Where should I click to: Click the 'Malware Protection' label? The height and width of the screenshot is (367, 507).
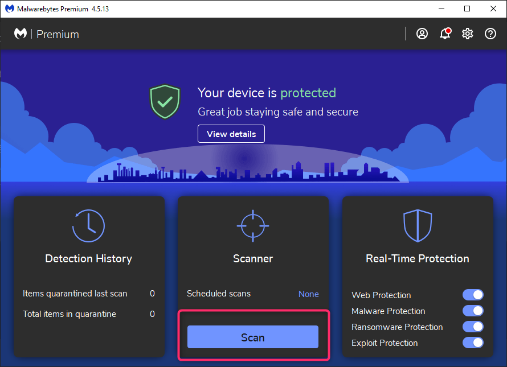point(389,311)
